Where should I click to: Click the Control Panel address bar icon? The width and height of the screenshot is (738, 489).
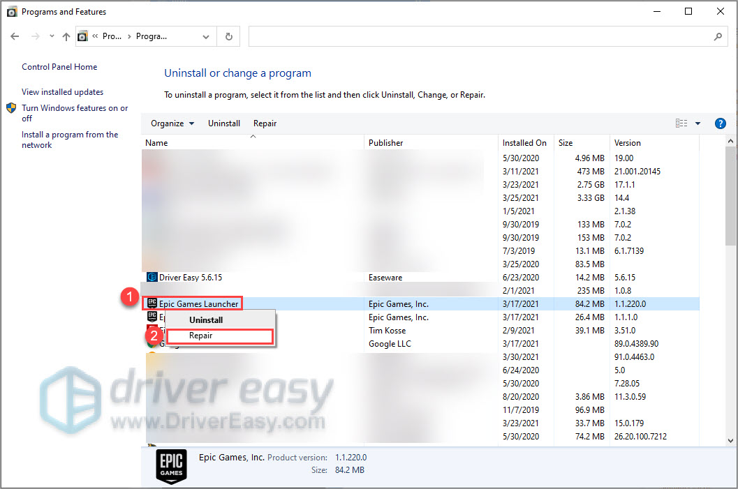(x=82, y=36)
